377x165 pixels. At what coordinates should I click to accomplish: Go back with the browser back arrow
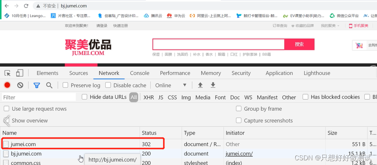pos(7,6)
